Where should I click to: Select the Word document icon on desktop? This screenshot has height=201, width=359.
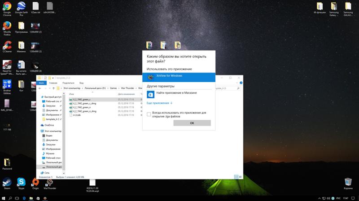[21, 67]
